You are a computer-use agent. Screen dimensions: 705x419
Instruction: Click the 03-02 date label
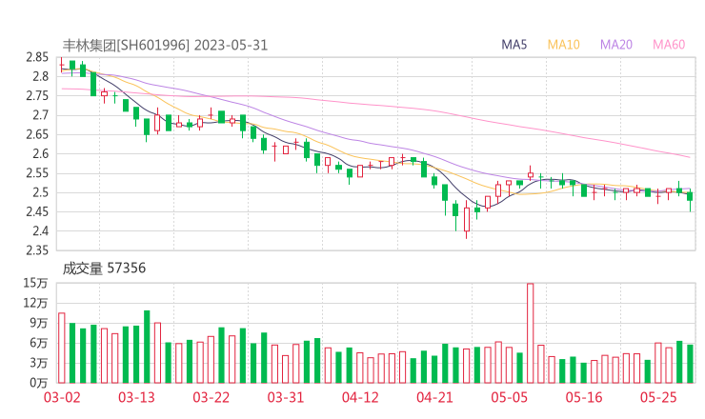[62, 397]
